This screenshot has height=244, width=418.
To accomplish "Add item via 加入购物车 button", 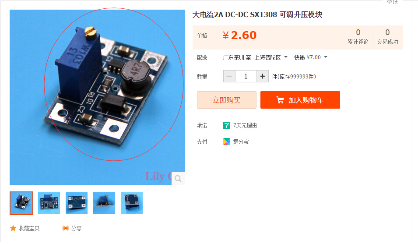I will [x=300, y=100].
